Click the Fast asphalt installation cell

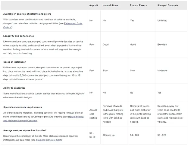coord(92,70)
